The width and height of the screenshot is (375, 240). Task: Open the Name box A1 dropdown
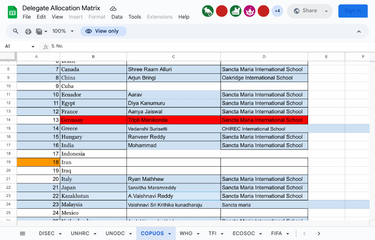33,46
